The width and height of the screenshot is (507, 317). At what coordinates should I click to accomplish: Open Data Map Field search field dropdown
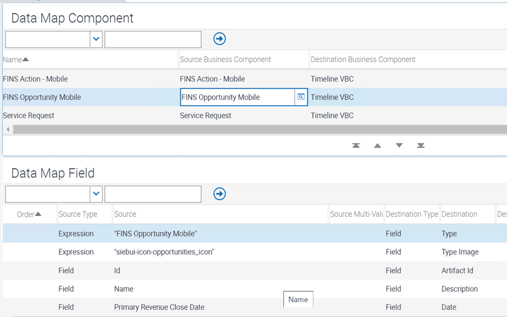click(x=96, y=194)
